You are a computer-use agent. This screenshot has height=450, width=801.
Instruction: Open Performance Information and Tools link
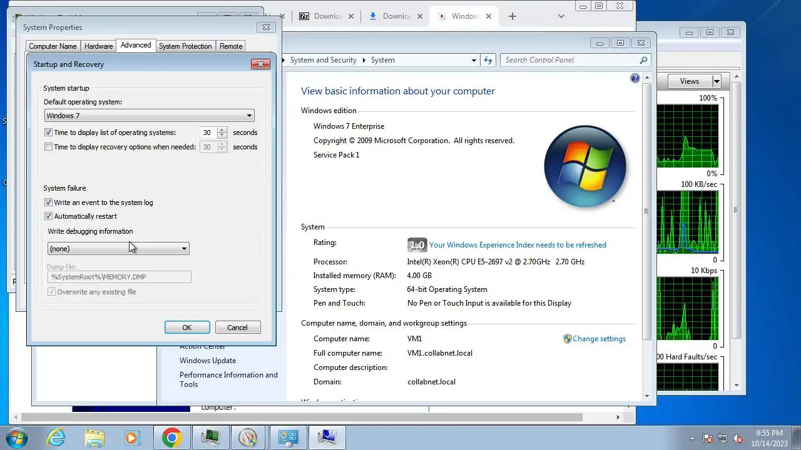pos(228,379)
